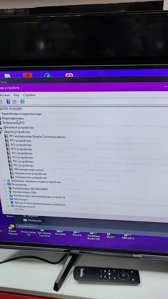Click the Видеоадаптеры display adapter icon
168x299 pixels.
click(x=0, y=118)
